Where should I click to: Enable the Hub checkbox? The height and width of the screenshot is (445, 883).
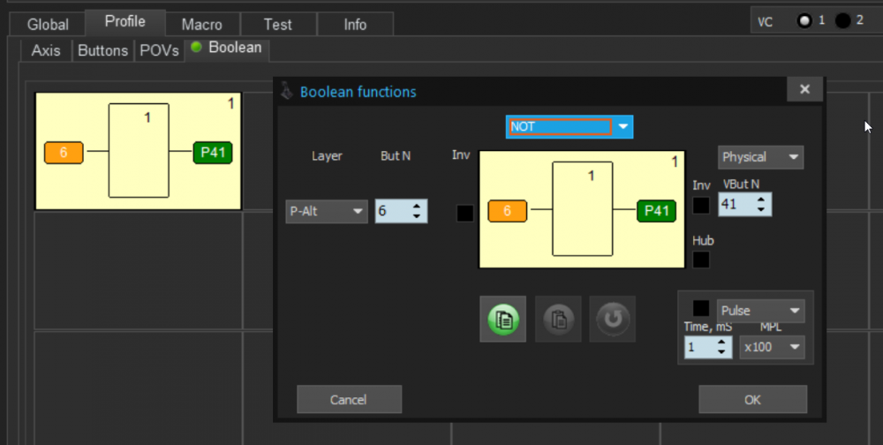coord(701,260)
